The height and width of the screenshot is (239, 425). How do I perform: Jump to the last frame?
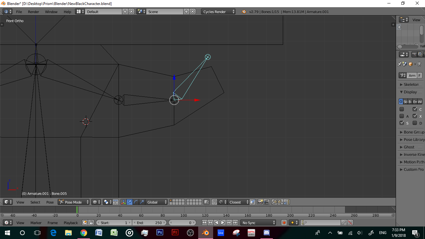235,223
